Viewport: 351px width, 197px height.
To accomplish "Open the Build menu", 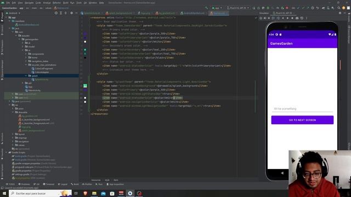I will [x=66, y=3].
